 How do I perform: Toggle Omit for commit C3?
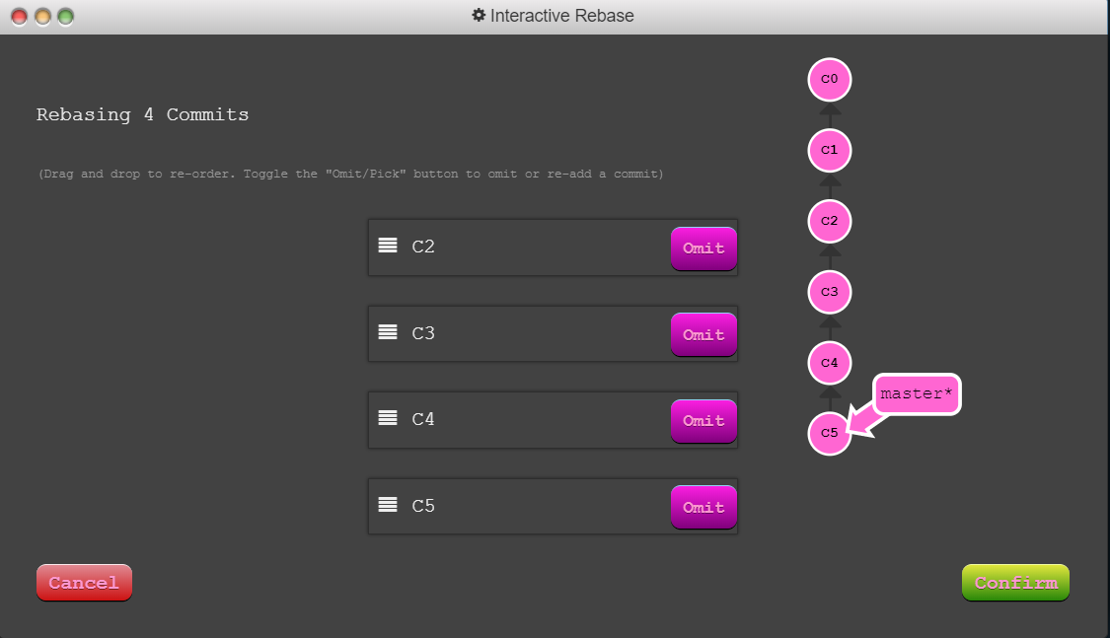703,335
